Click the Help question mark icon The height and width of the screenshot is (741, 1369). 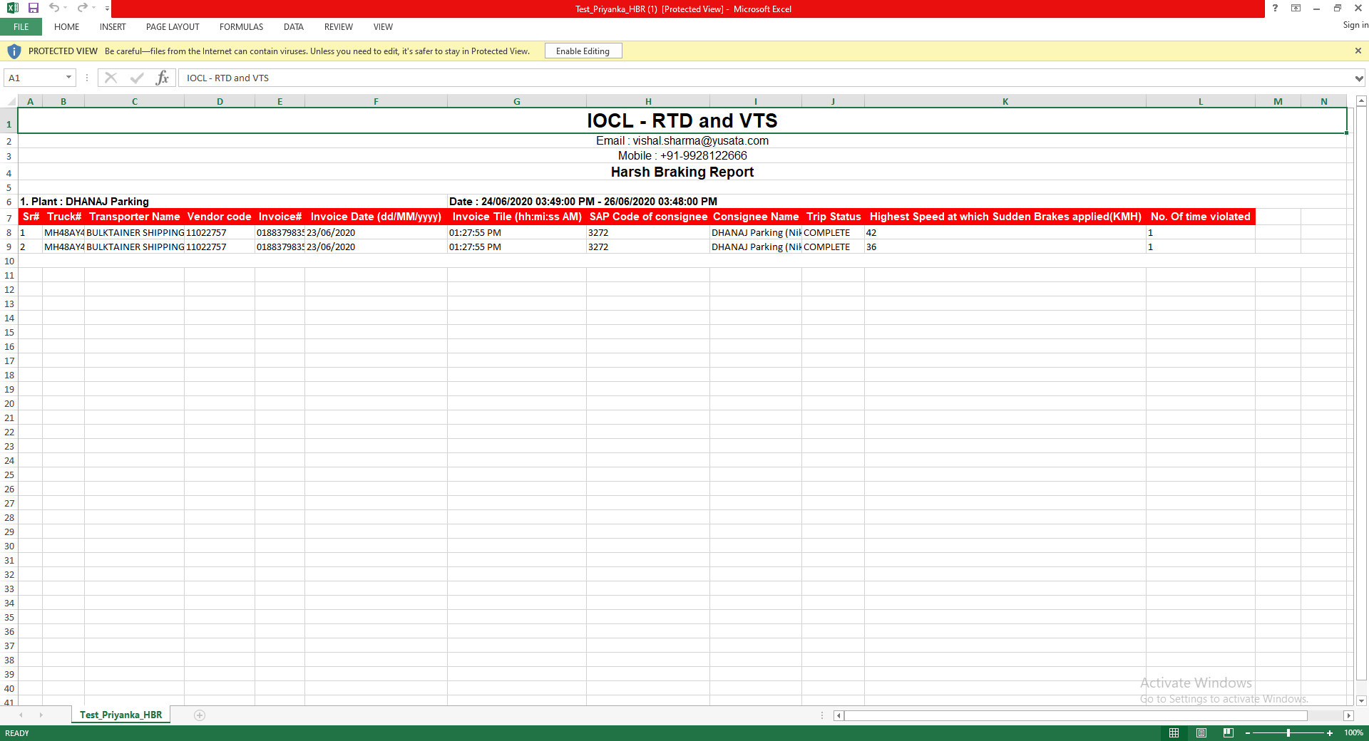tap(1275, 8)
